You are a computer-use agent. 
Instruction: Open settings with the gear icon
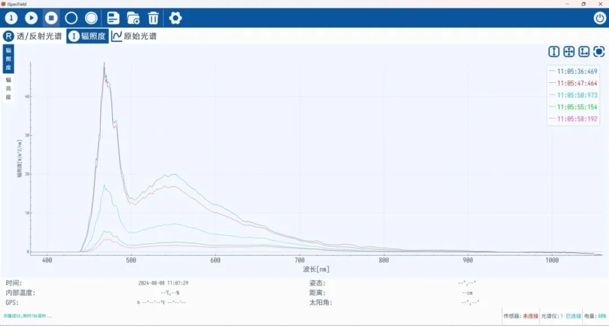point(175,18)
